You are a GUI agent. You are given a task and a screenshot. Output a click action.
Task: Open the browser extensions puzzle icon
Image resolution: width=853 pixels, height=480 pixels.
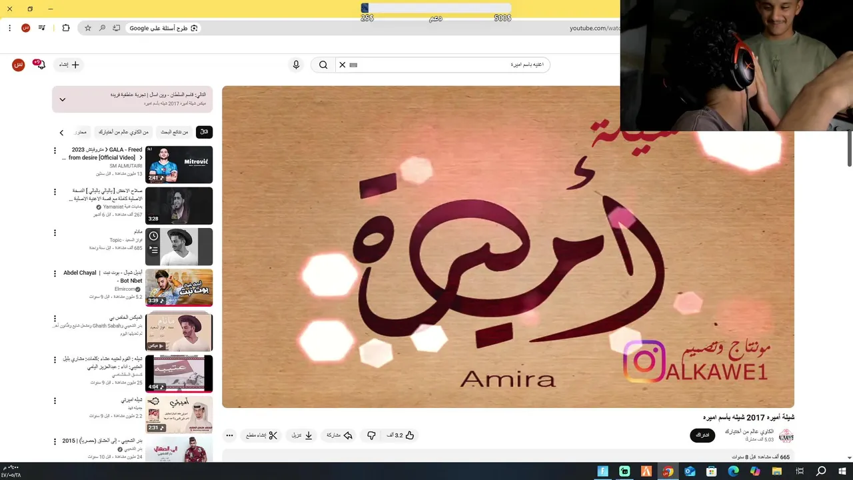[x=66, y=28]
